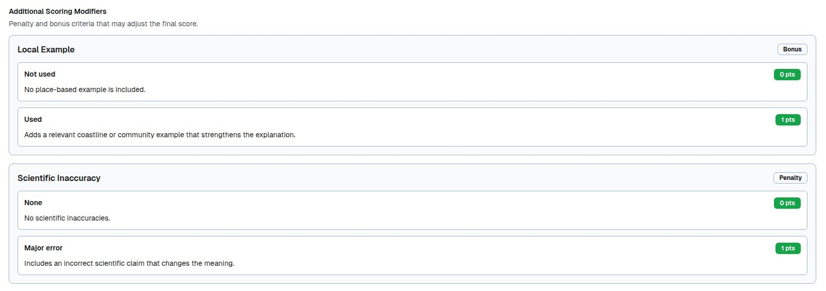Click the 'No place-based example is included' description
The width and height of the screenshot is (826, 291).
click(x=85, y=89)
